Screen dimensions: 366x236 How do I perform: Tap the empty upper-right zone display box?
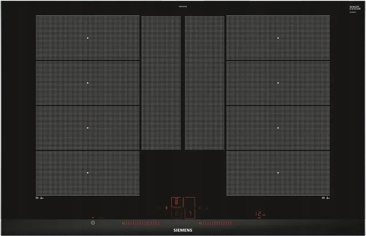[x=190, y=202]
